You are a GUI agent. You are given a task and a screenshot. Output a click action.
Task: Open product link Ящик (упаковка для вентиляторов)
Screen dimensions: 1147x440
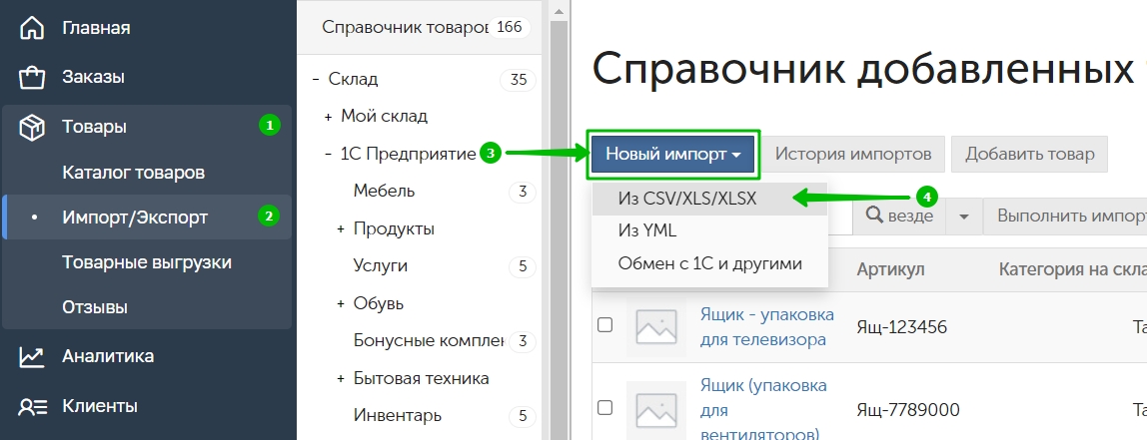tap(763, 409)
